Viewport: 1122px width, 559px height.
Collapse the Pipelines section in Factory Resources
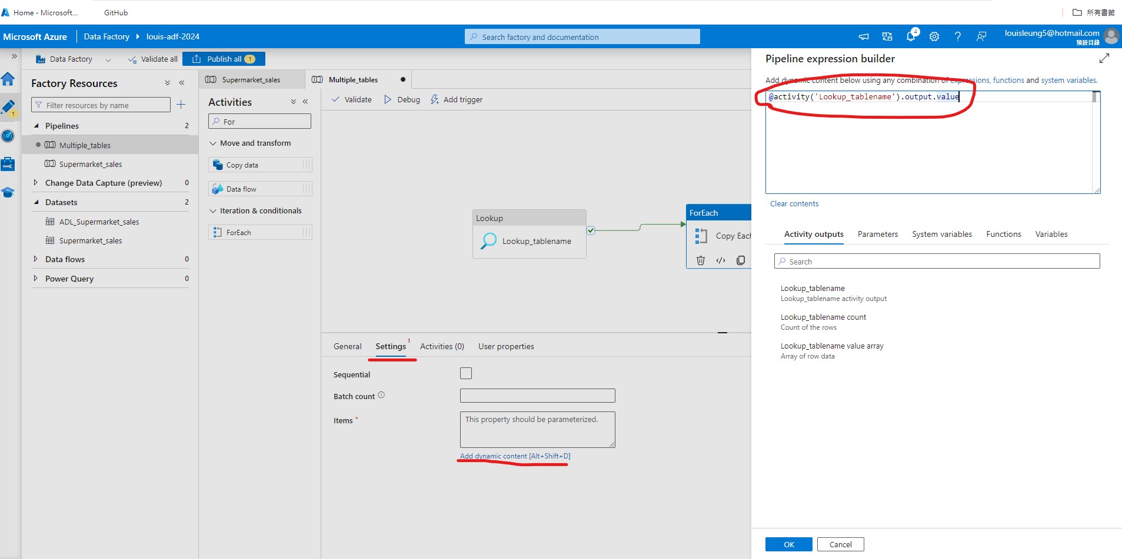pyautogui.click(x=36, y=125)
